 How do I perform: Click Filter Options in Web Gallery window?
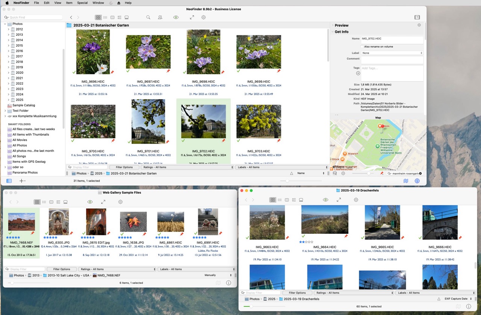62,269
